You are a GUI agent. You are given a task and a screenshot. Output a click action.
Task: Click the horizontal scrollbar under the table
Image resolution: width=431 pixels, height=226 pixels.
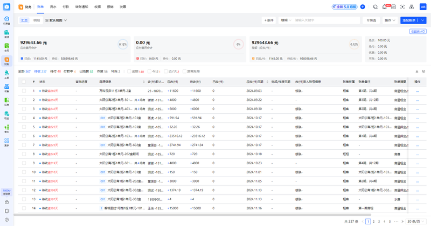(x=192, y=215)
